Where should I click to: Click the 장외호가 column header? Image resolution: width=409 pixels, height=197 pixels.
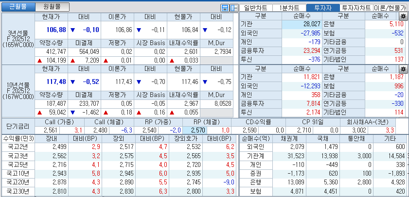(x=185, y=138)
